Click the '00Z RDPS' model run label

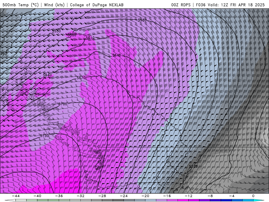pyautogui.click(x=181, y=5)
